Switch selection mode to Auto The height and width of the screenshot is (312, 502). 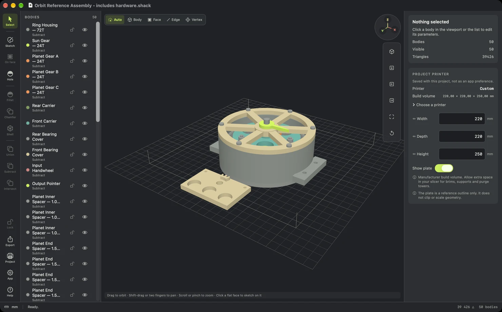(x=115, y=20)
